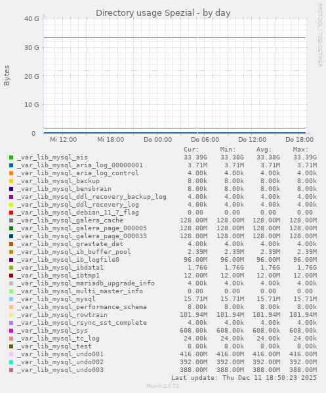The width and height of the screenshot is (326, 393).
Task: Select the _var_lib_mysql_test label
Action: [54, 346]
